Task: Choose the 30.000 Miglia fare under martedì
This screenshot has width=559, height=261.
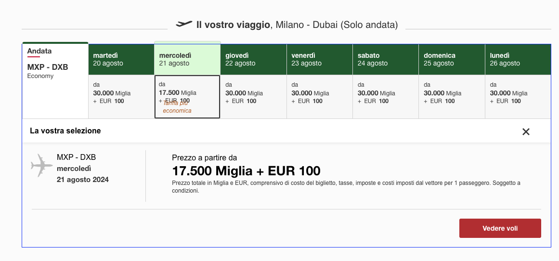Action: pyautogui.click(x=121, y=97)
